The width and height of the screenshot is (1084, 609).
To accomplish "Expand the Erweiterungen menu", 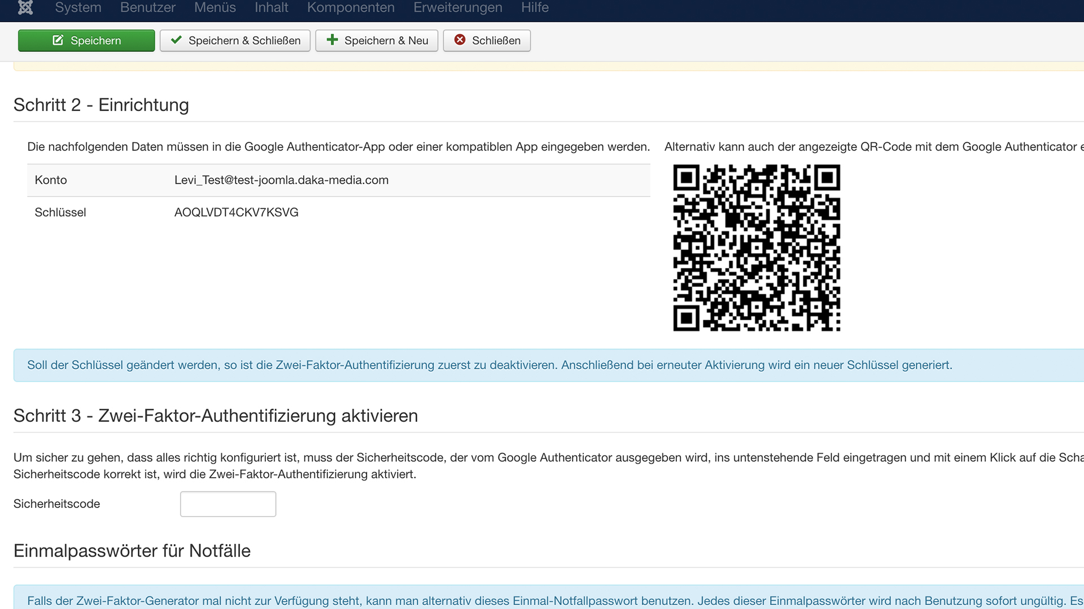I will (x=457, y=7).
